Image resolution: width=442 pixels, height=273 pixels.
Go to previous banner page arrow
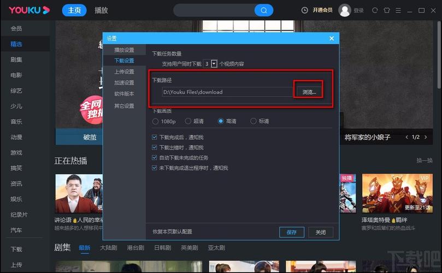(x=406, y=137)
